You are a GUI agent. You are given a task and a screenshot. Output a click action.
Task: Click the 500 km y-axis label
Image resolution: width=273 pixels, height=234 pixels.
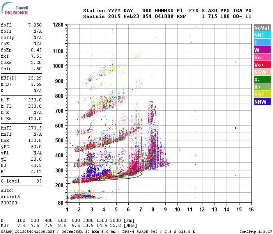coord(59,140)
